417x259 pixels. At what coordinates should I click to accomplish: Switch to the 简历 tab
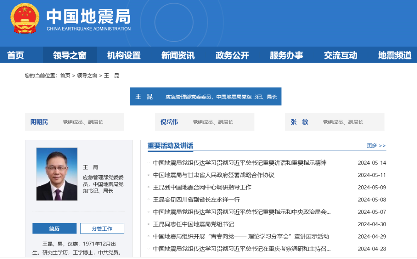pyautogui.click(x=54, y=229)
